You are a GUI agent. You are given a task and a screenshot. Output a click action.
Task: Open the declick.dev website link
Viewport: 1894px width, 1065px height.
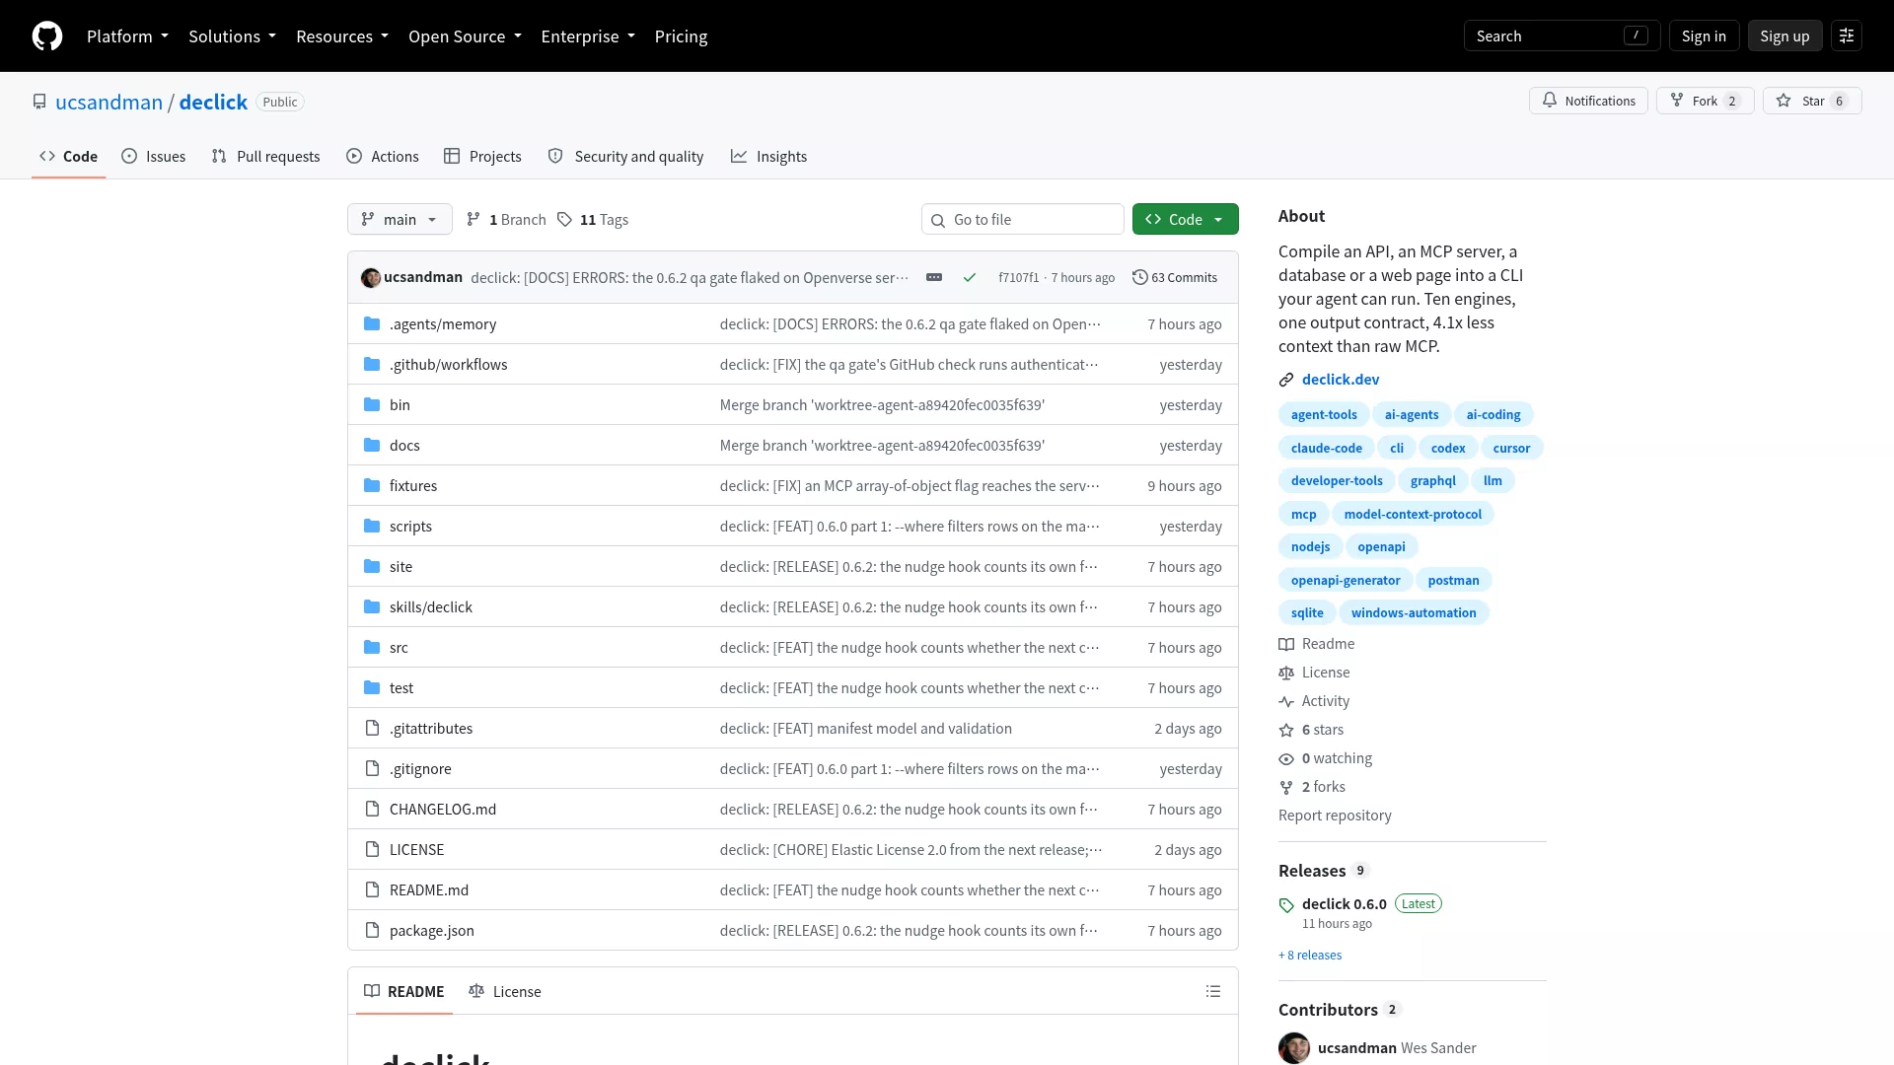pos(1341,380)
